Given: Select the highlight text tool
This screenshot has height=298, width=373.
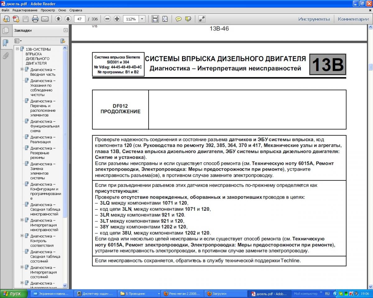Looking at the screenshot, I should point(188,19).
